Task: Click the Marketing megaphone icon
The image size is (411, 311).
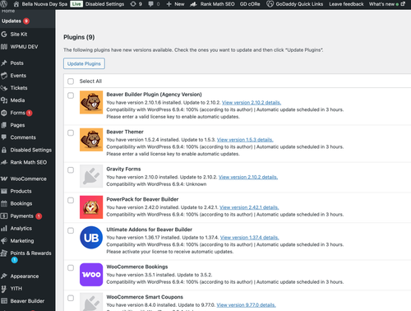Action: 4,241
